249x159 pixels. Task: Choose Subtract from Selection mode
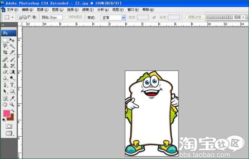coord(30,17)
